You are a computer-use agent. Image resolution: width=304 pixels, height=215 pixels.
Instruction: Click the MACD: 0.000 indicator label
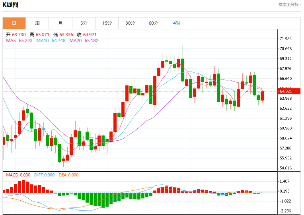[18, 175]
